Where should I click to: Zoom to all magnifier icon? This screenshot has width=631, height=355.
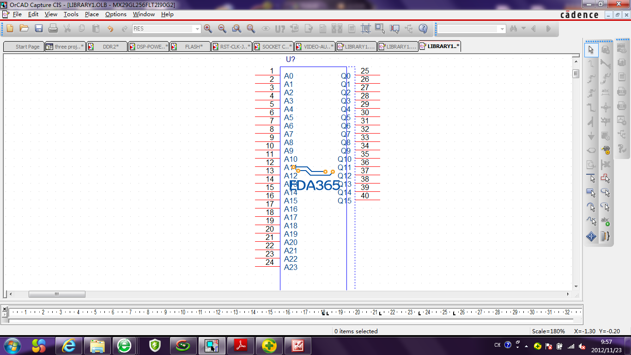pyautogui.click(x=251, y=29)
